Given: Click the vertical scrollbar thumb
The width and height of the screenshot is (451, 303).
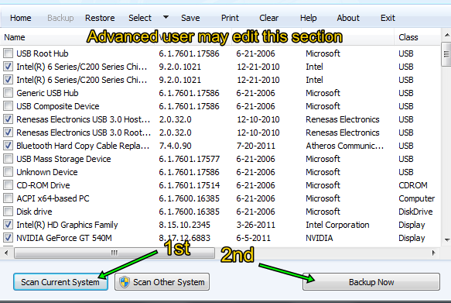Looking at the screenshot, I should coord(446,54).
